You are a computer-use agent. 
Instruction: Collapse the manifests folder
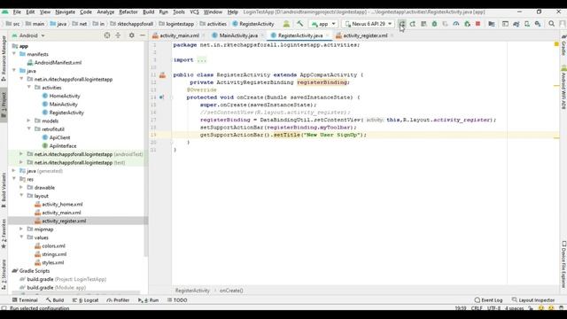(14, 54)
